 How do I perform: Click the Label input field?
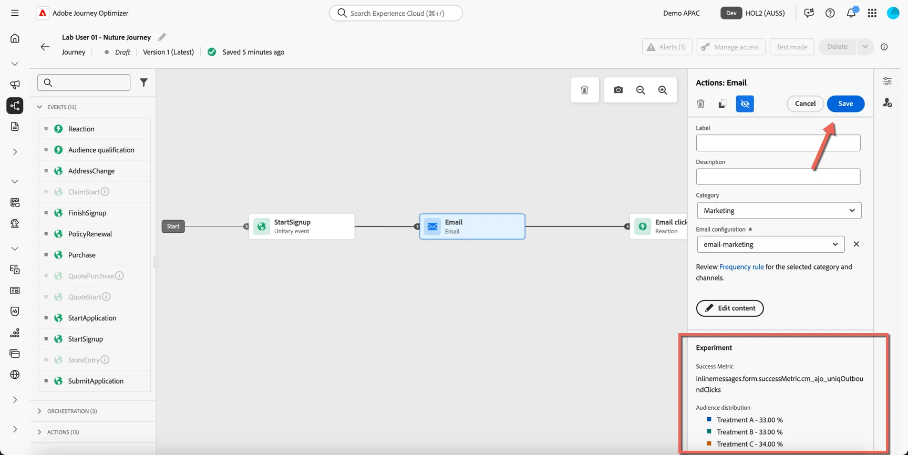pos(778,143)
